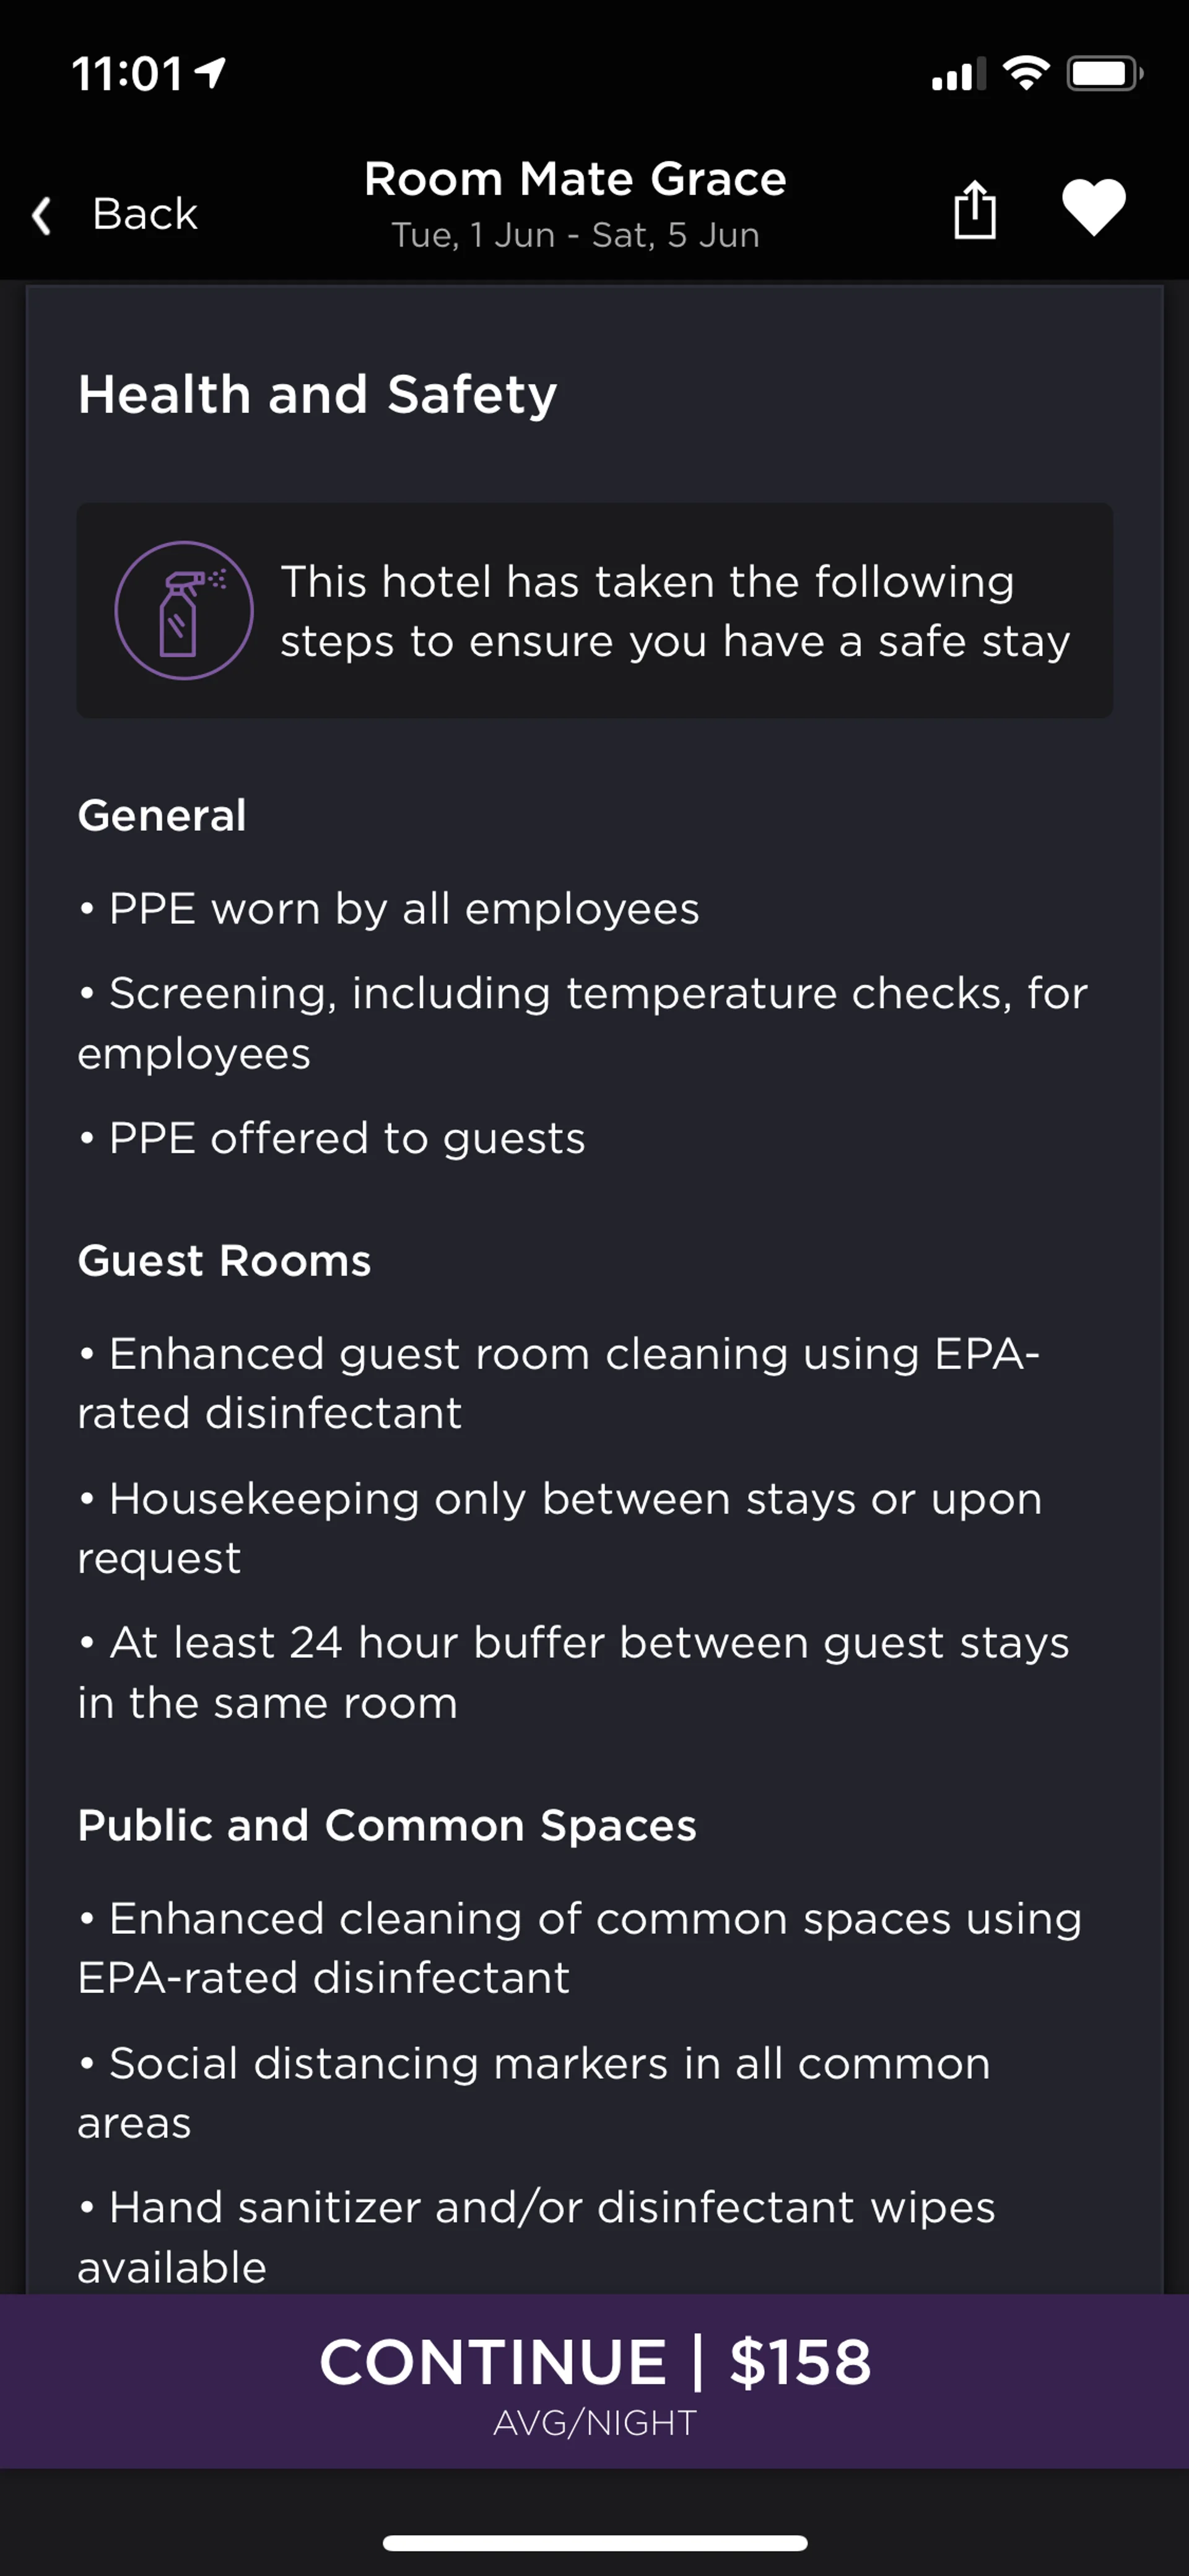Tap the Back text label
1189x2576 pixels.
click(x=145, y=214)
